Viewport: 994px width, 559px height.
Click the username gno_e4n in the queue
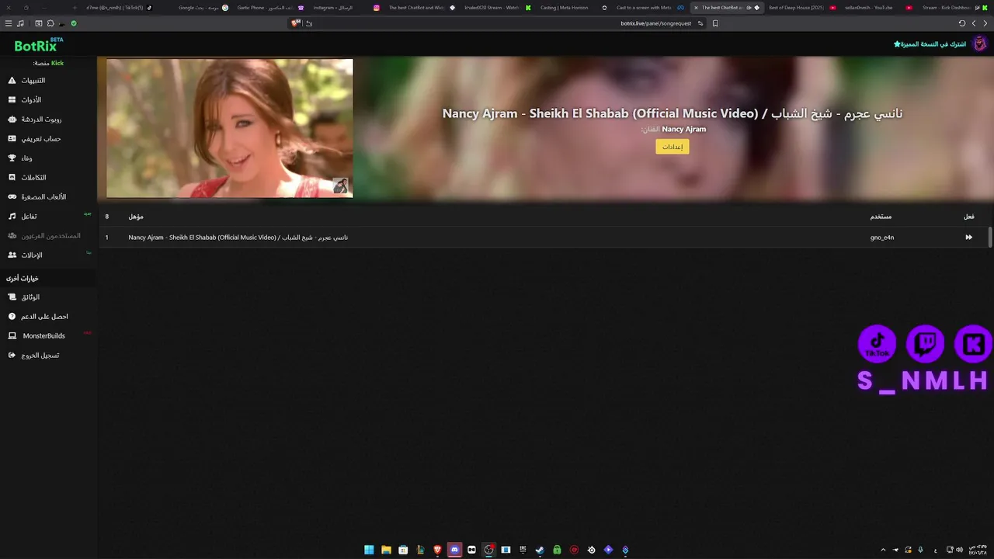[882, 238]
